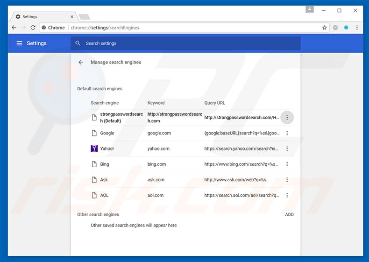Click the page icon beside strongpasswordsearch
Viewport: 369px width, 262px height.
94,118
